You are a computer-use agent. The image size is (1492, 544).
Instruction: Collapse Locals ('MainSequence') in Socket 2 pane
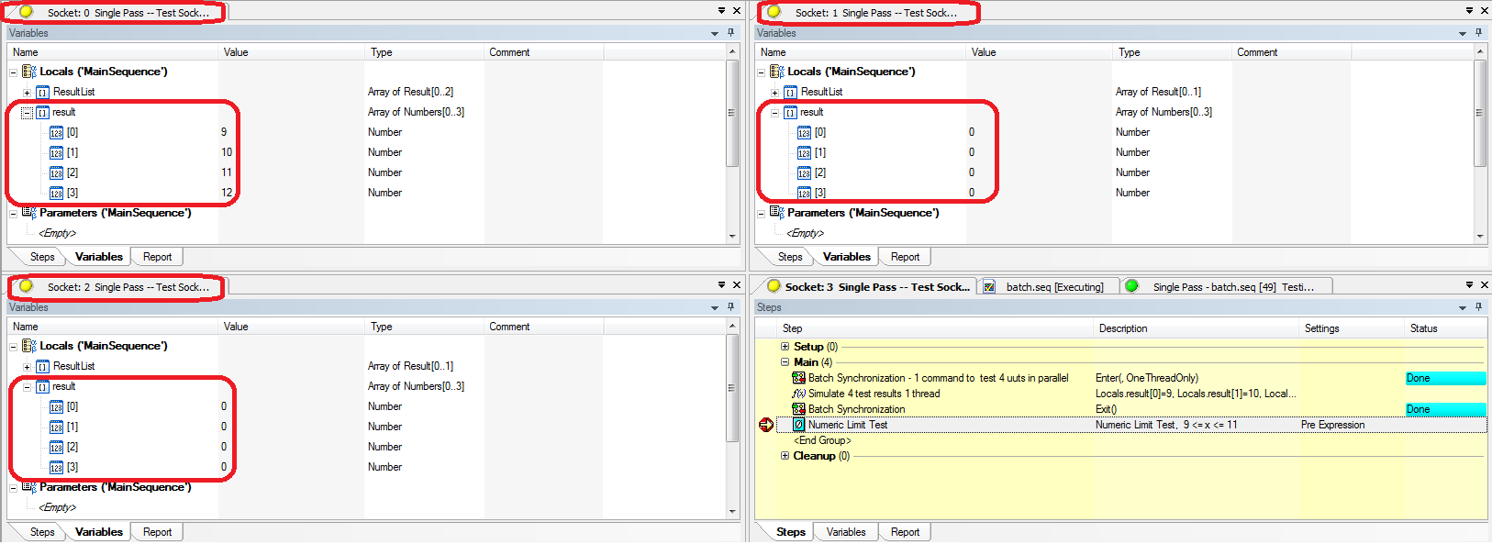[14, 346]
